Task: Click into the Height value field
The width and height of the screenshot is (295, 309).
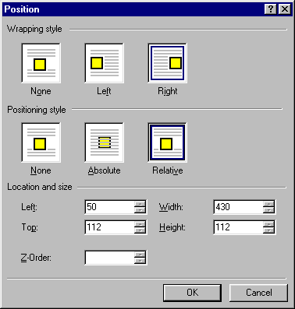Action: tap(238, 227)
